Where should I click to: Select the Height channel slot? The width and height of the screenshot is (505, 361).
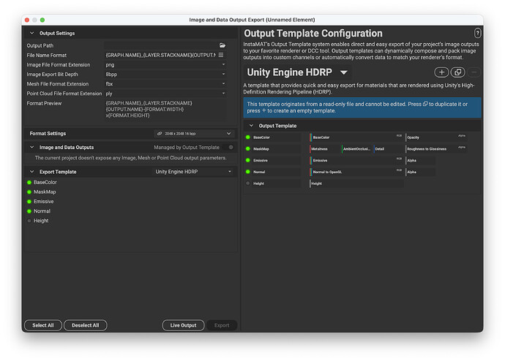tap(356, 183)
